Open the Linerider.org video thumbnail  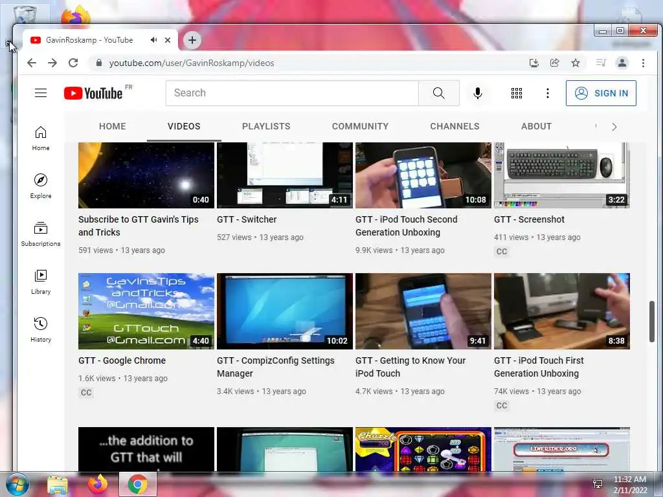[562, 449]
